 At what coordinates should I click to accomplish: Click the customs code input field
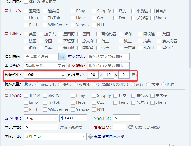(41, 57)
